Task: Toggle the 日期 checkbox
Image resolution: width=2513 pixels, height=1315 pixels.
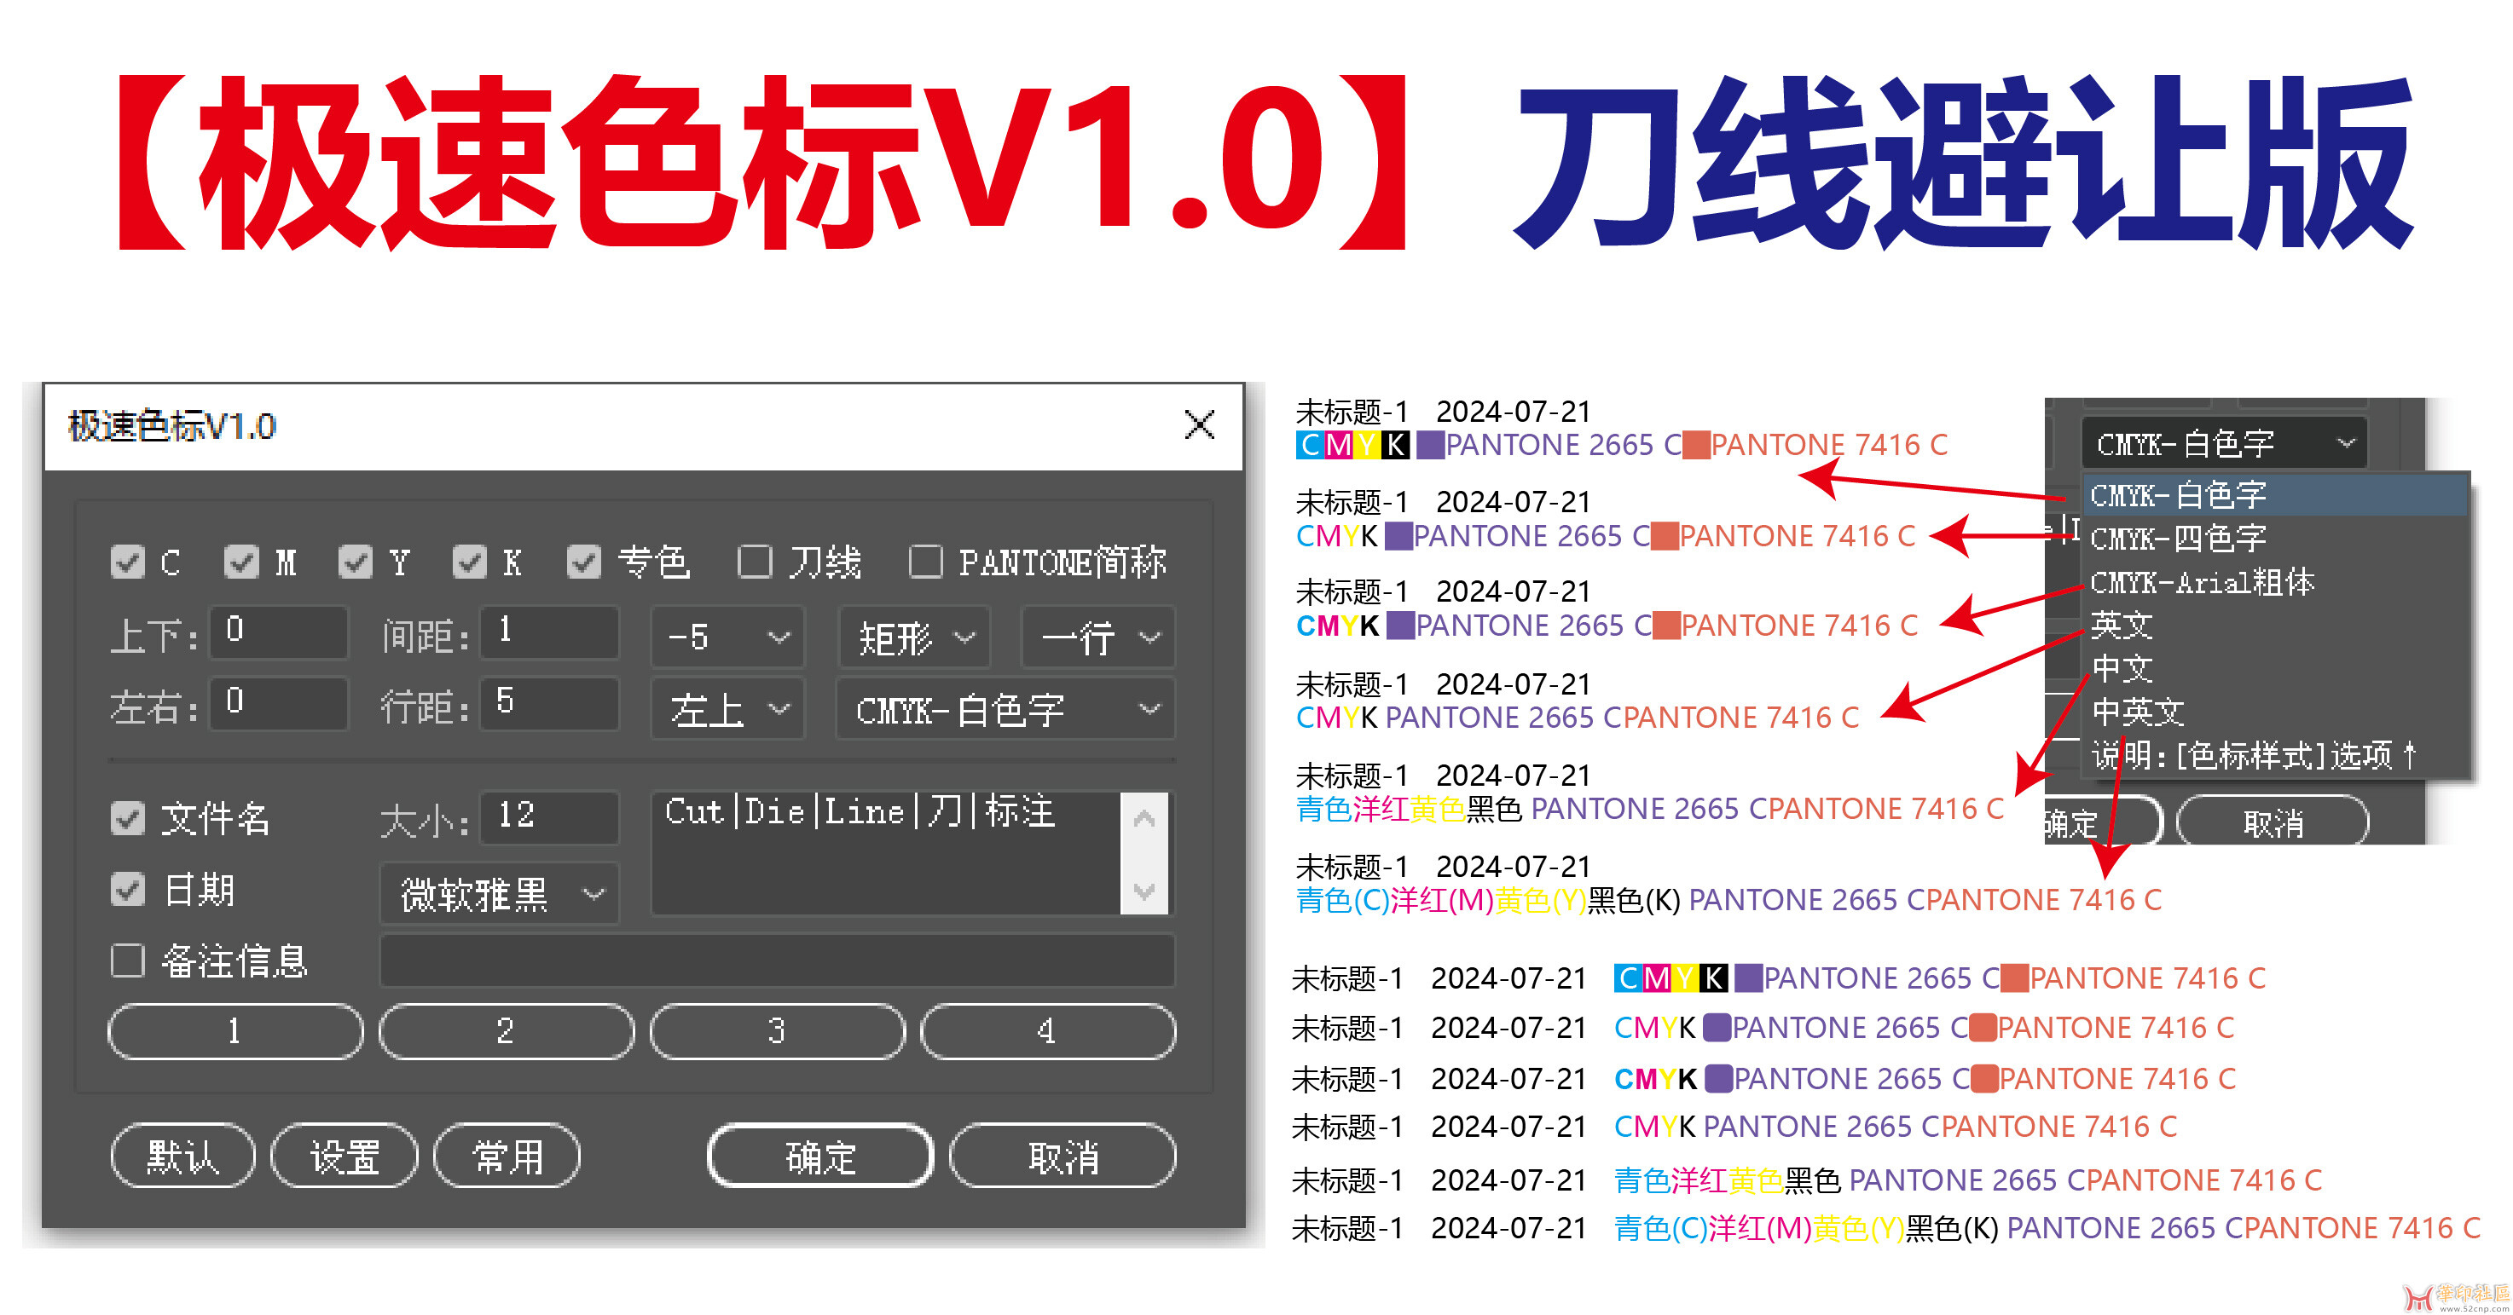Action: coord(128,889)
